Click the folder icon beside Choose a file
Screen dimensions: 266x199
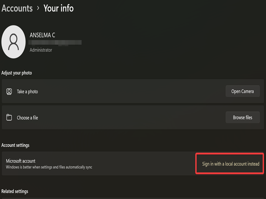click(9, 118)
